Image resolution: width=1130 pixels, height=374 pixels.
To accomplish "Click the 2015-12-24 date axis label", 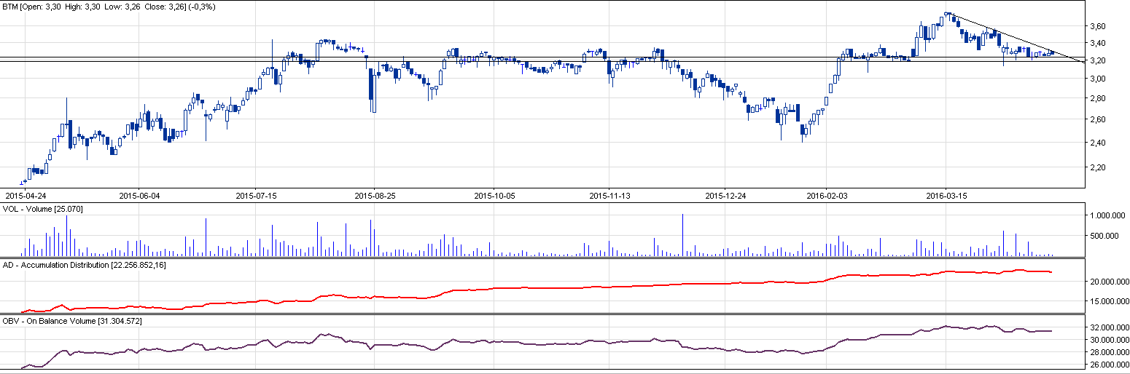I will coord(726,196).
